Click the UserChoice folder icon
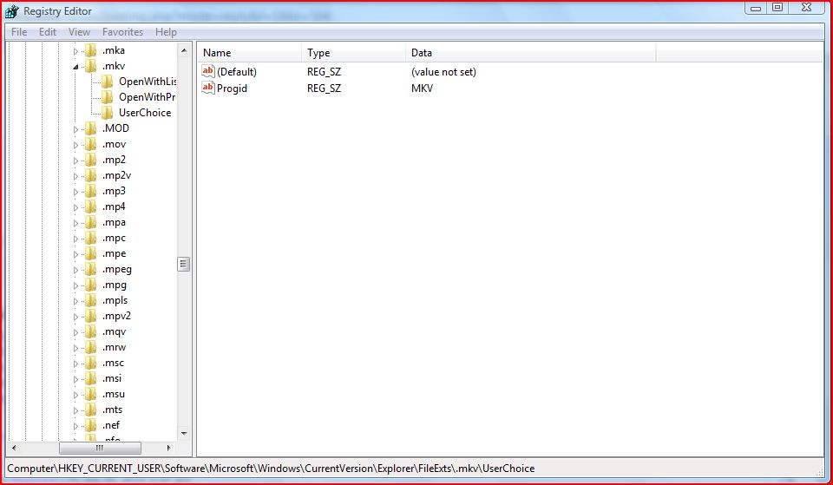Image resolution: width=833 pixels, height=485 pixels. click(108, 113)
